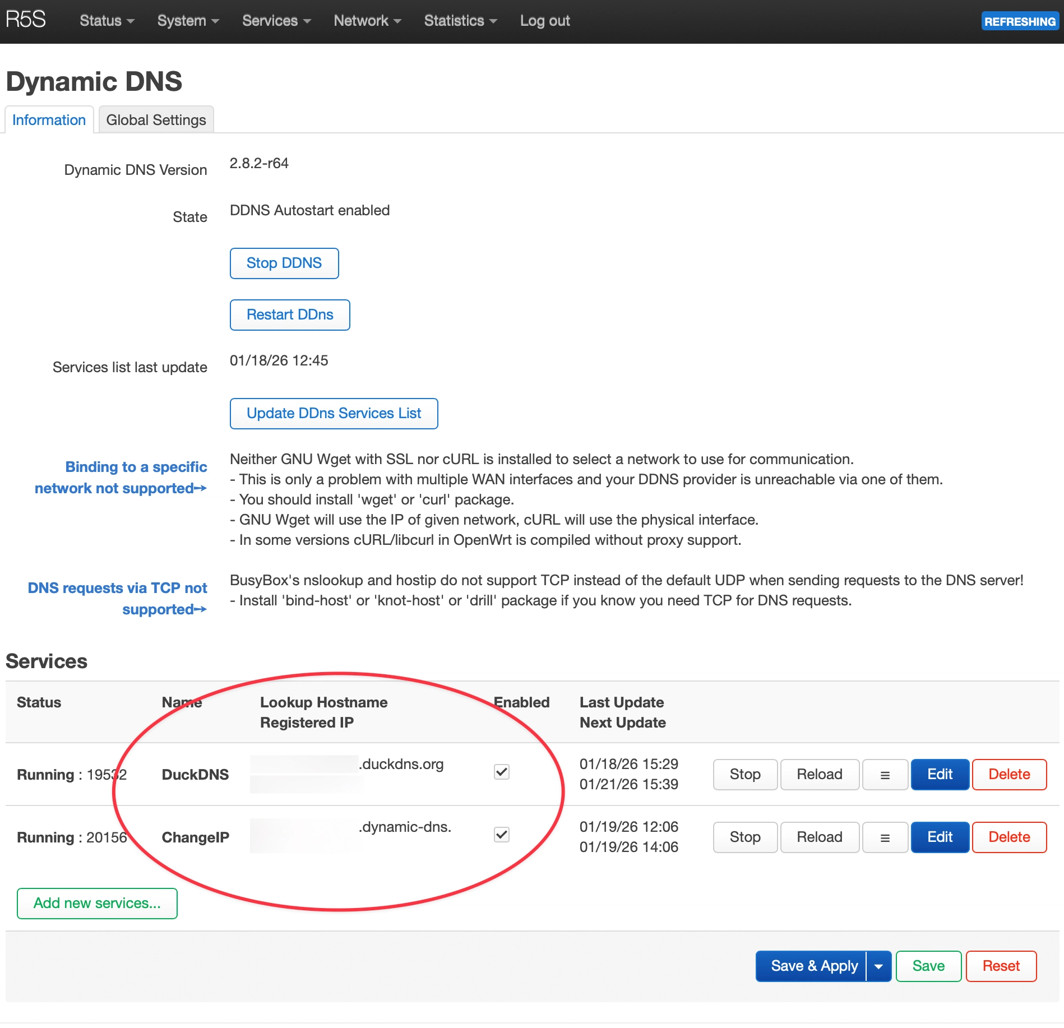
Task: Click the .duckdns.org hostname text
Action: [401, 765]
